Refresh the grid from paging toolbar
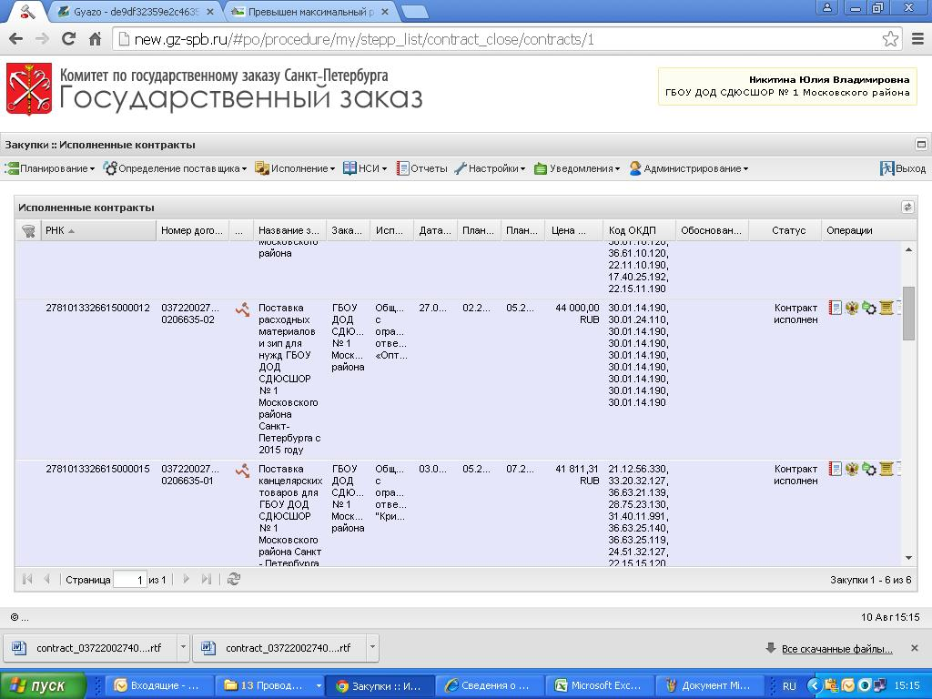 pyautogui.click(x=234, y=579)
